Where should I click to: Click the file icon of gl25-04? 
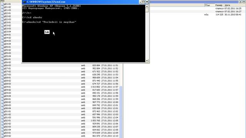[x=2, y=56]
